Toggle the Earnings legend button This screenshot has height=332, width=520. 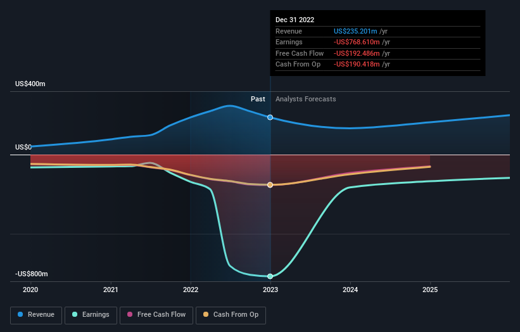pos(91,315)
